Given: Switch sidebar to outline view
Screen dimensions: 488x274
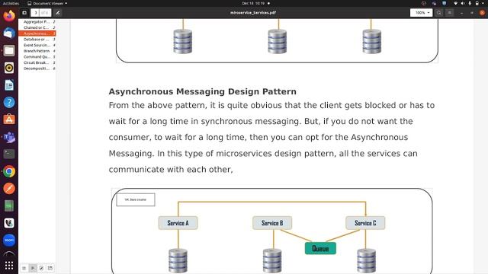Looking at the screenshot, I should pyautogui.click(x=33, y=268).
